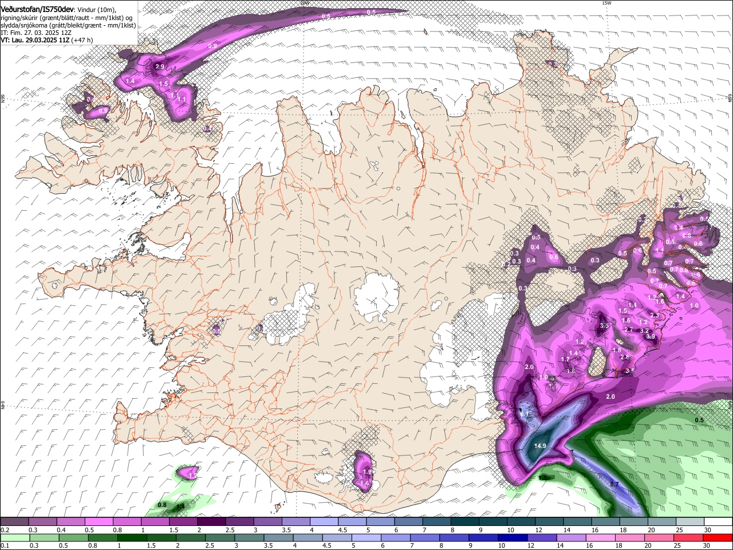
Task: Select upper legend swatch between 0.2 and 0.3
Action: pyautogui.click(x=14, y=522)
